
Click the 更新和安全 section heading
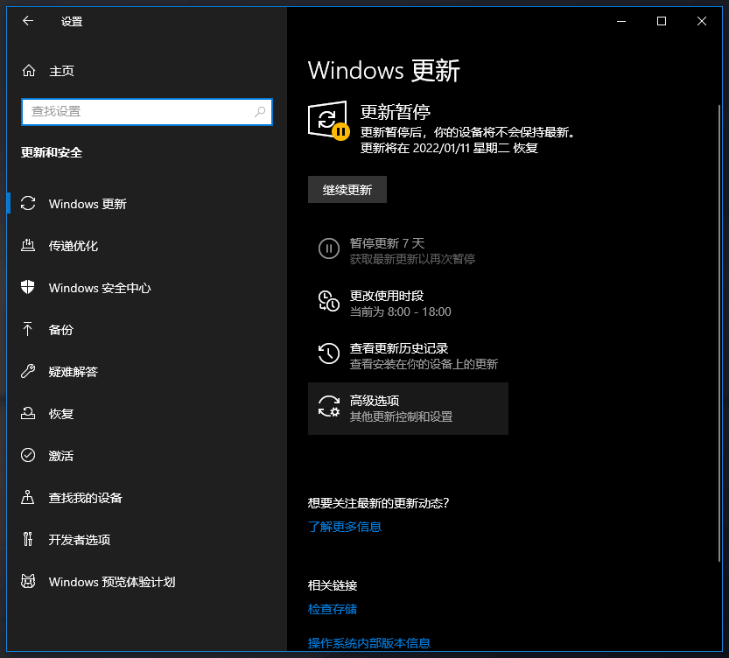coord(52,152)
